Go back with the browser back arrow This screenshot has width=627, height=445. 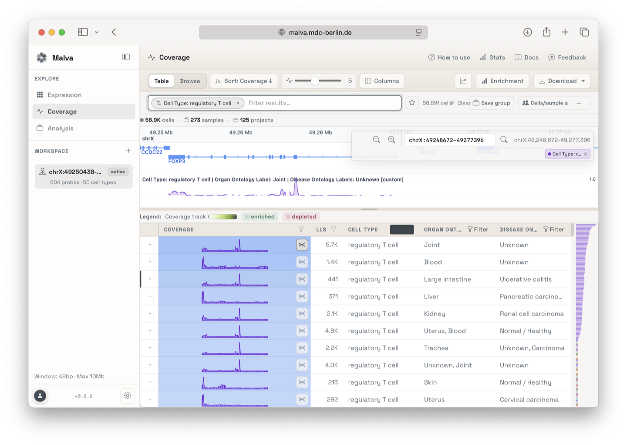coord(114,32)
